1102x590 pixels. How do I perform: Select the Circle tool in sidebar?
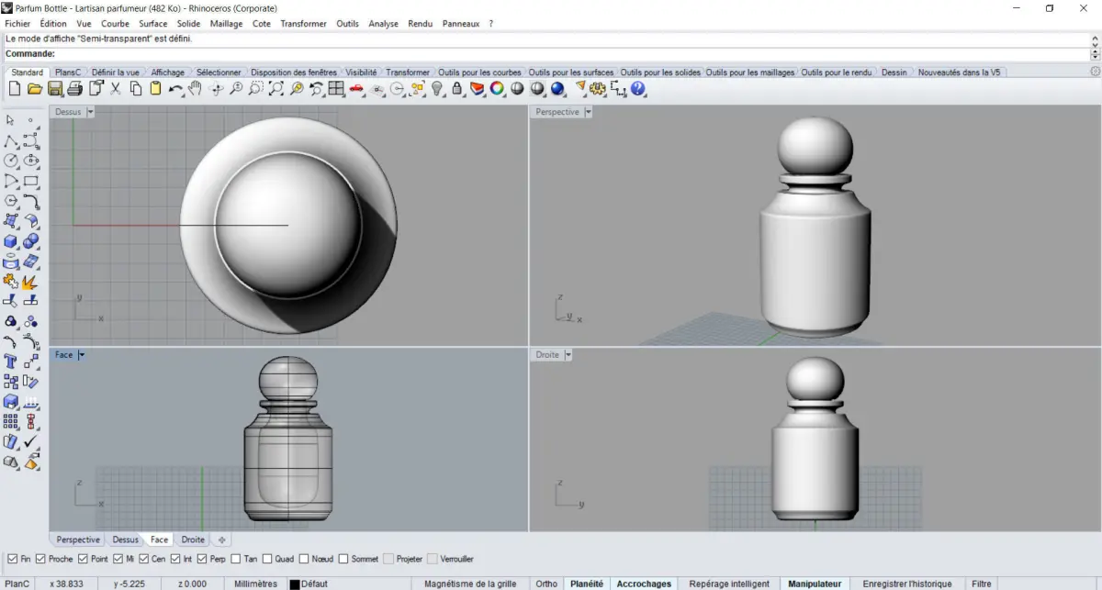point(10,161)
